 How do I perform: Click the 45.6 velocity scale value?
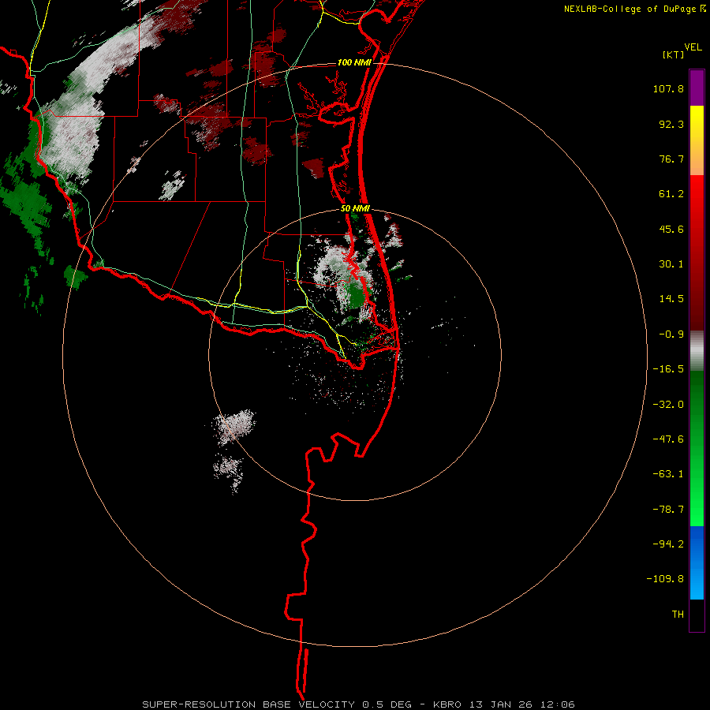pyautogui.click(x=671, y=229)
